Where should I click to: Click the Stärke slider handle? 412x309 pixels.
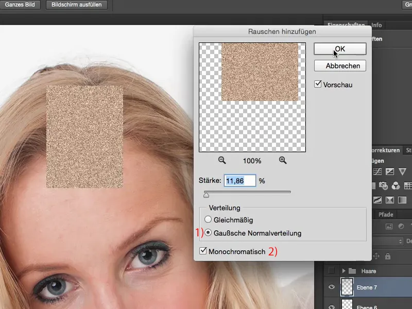point(207,195)
